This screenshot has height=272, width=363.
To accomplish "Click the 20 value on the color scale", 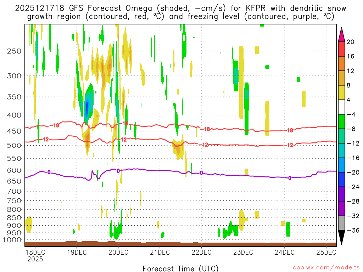I will tap(351, 42).
